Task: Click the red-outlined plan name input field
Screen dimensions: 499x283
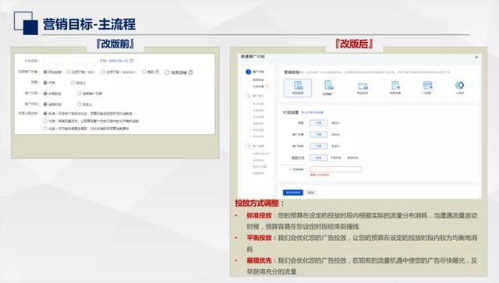Action: point(336,169)
